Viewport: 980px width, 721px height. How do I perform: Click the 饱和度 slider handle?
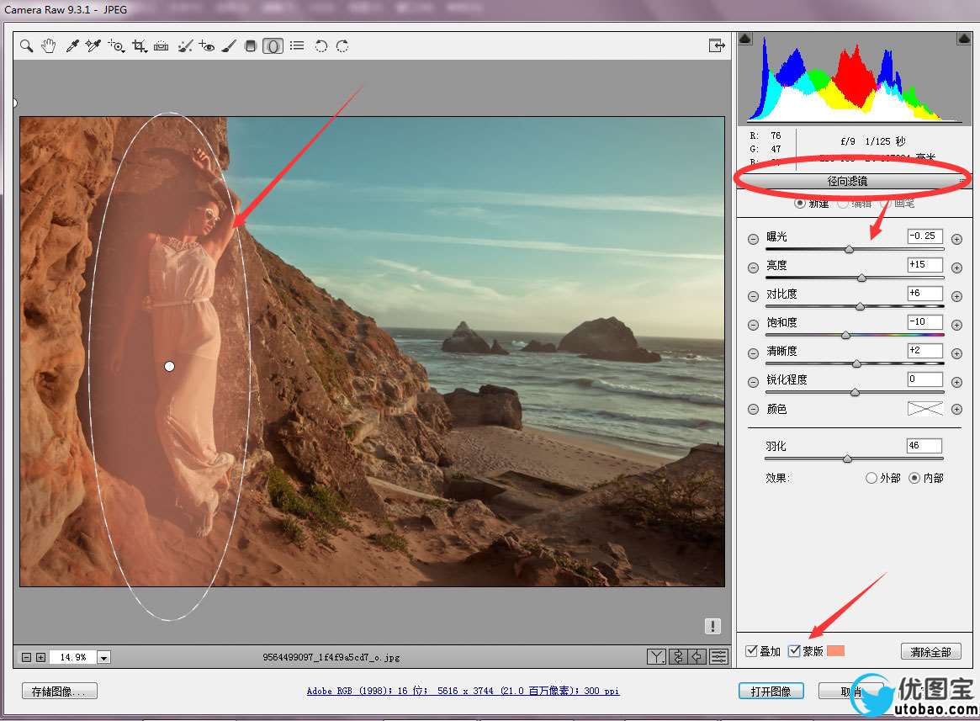pos(845,335)
